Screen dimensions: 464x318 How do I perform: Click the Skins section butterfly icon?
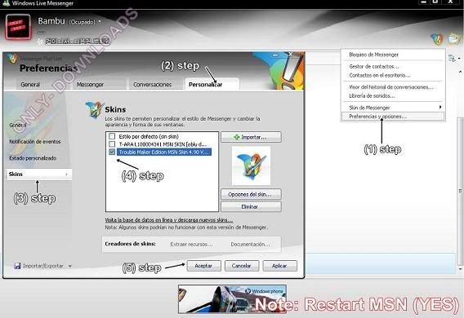pos(95,109)
